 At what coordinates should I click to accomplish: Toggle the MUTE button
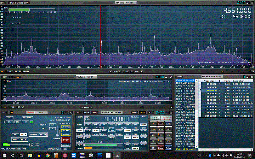(80, 141)
